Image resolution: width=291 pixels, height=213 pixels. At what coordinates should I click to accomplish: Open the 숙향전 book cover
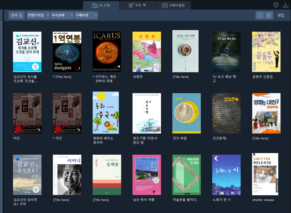146,52
